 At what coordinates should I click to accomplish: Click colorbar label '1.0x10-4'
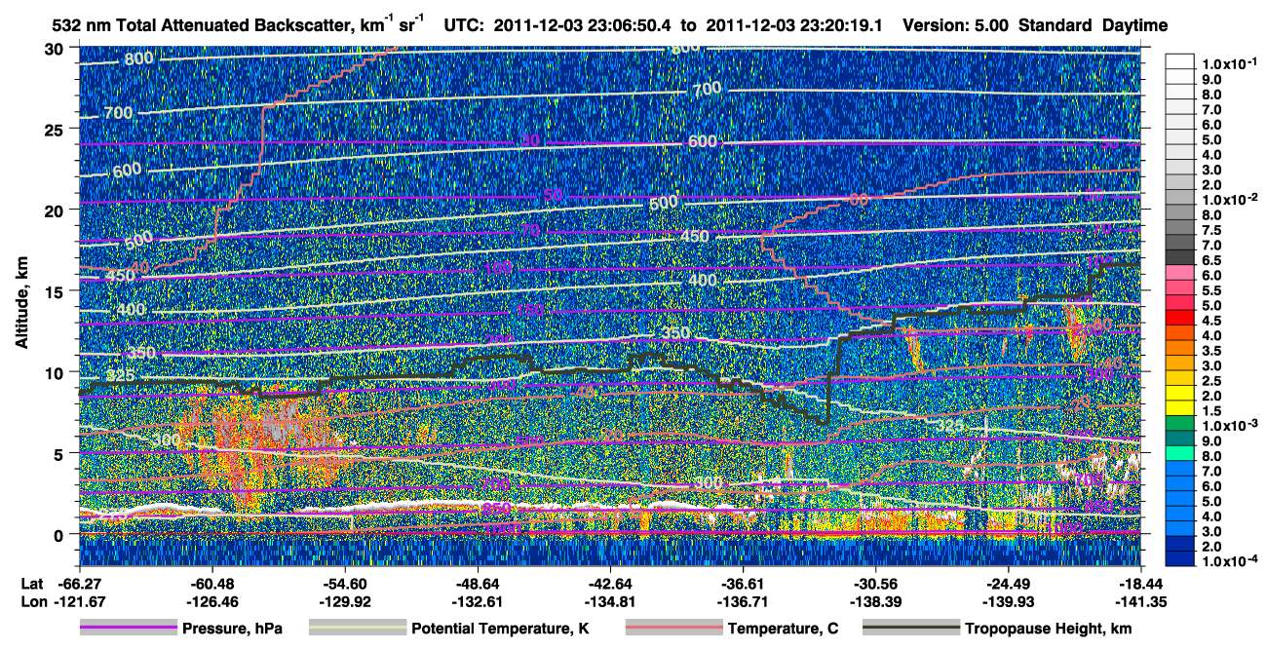click(x=1232, y=562)
